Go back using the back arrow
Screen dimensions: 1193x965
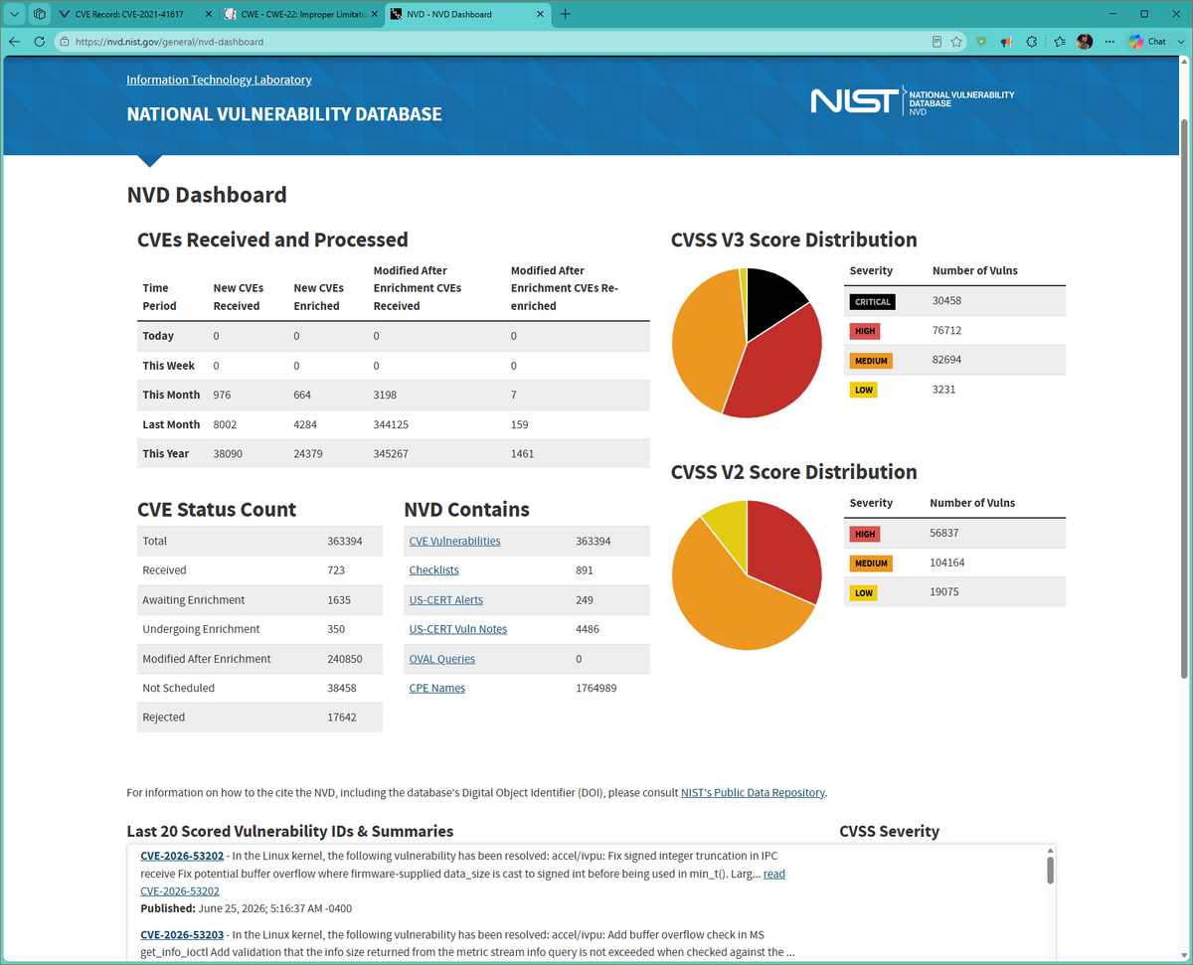(x=15, y=42)
